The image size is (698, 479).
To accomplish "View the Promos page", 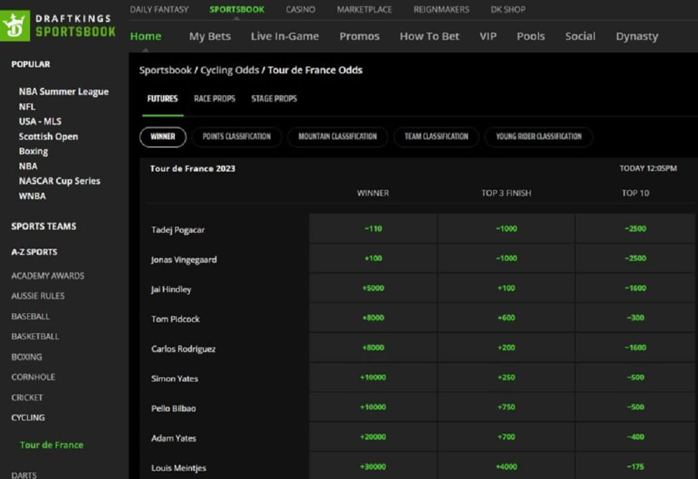I will pos(359,36).
